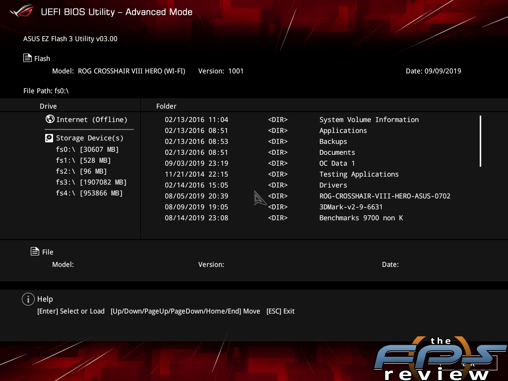Click the 09/03/2019 23:19 date entry
Image resolution: width=508 pixels, height=381 pixels.
pyautogui.click(x=196, y=163)
